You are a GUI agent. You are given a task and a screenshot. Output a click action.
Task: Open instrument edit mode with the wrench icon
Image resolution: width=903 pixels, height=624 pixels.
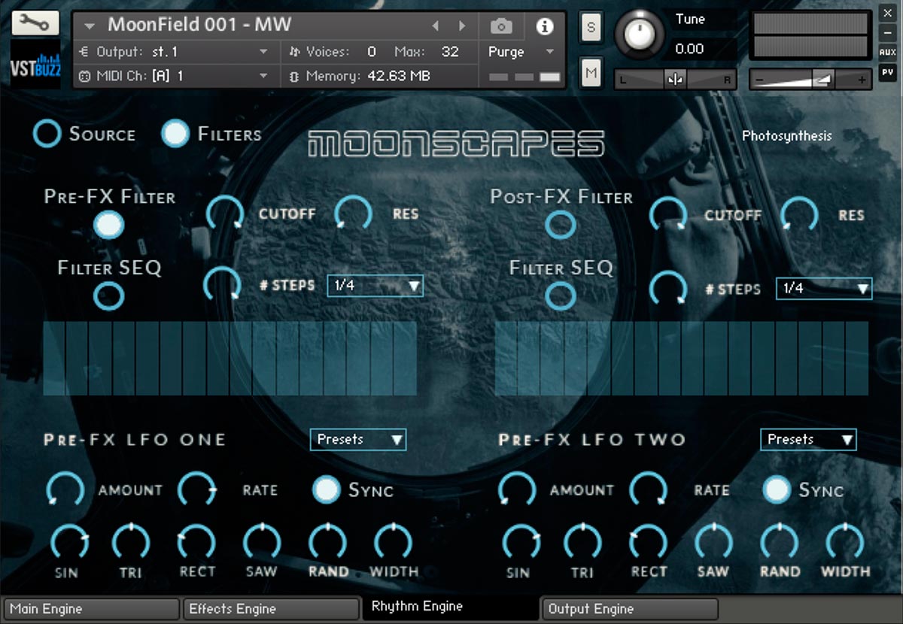[35, 23]
